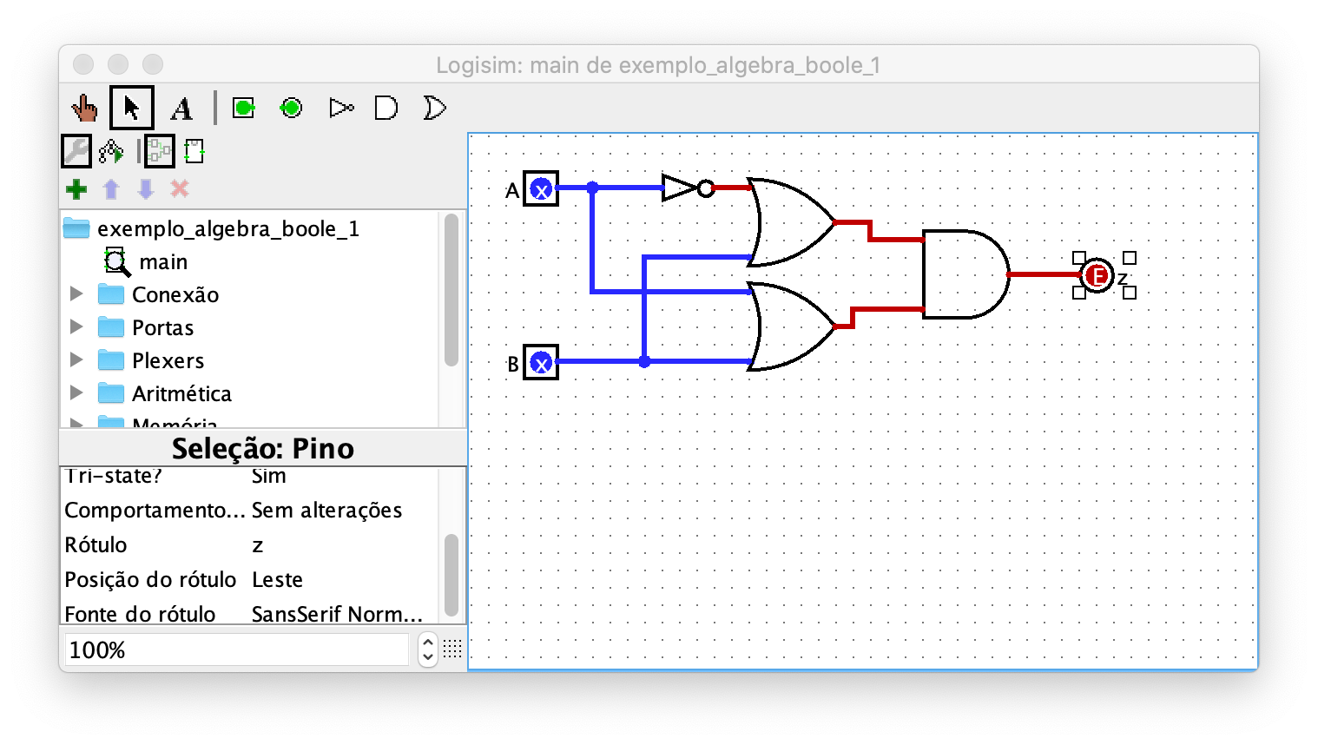Choose the OR gate tool
Viewport: 1318px width, 745px height.
[x=434, y=108]
